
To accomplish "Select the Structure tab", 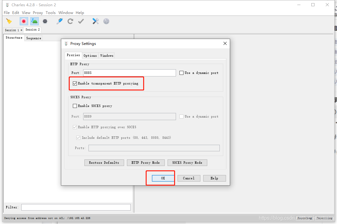I will pos(14,37).
